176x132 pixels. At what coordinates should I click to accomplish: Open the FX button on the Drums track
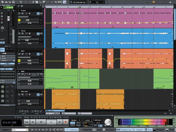pyautogui.click(x=41, y=14)
